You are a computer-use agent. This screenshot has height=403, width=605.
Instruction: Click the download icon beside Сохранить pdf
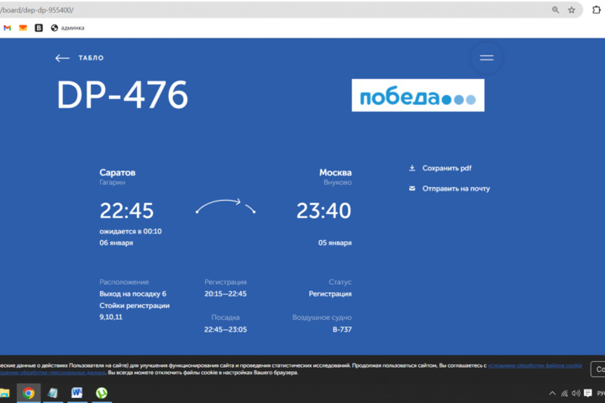(412, 168)
